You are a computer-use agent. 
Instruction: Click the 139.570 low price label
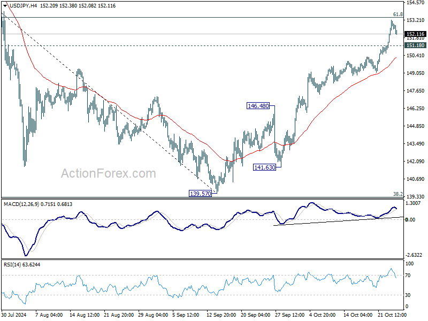click(x=200, y=194)
